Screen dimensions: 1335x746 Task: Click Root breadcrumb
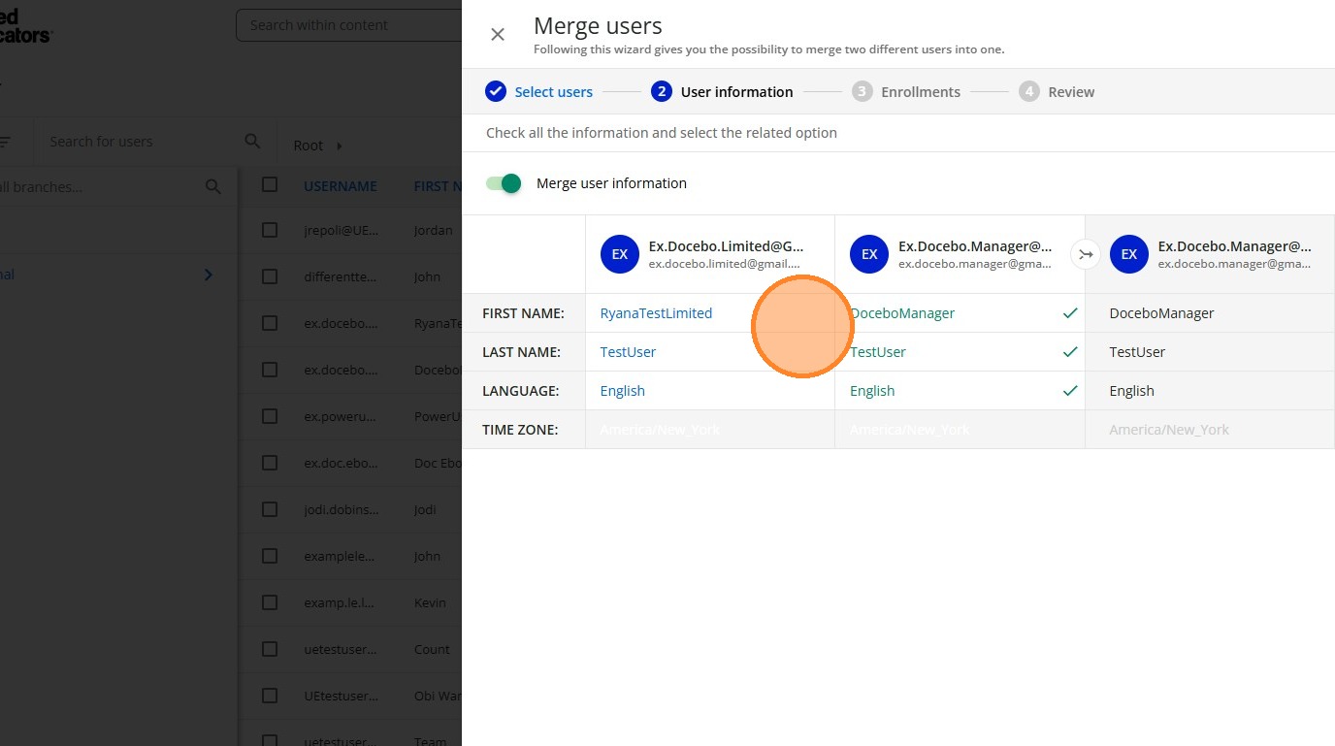[308, 146]
